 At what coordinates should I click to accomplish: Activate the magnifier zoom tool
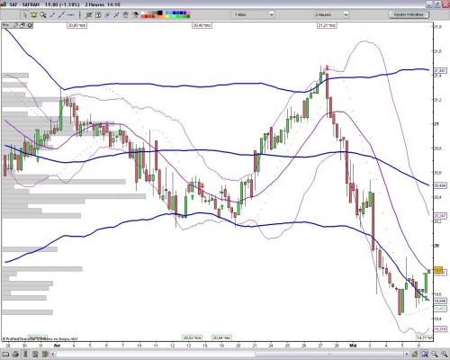click(43, 14)
